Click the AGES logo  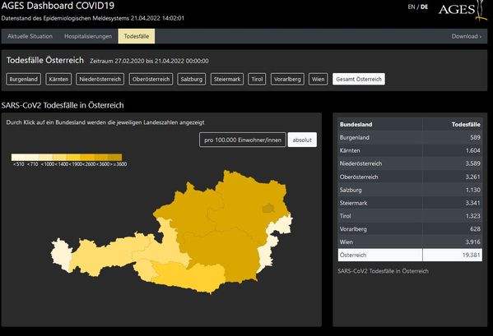click(463, 10)
